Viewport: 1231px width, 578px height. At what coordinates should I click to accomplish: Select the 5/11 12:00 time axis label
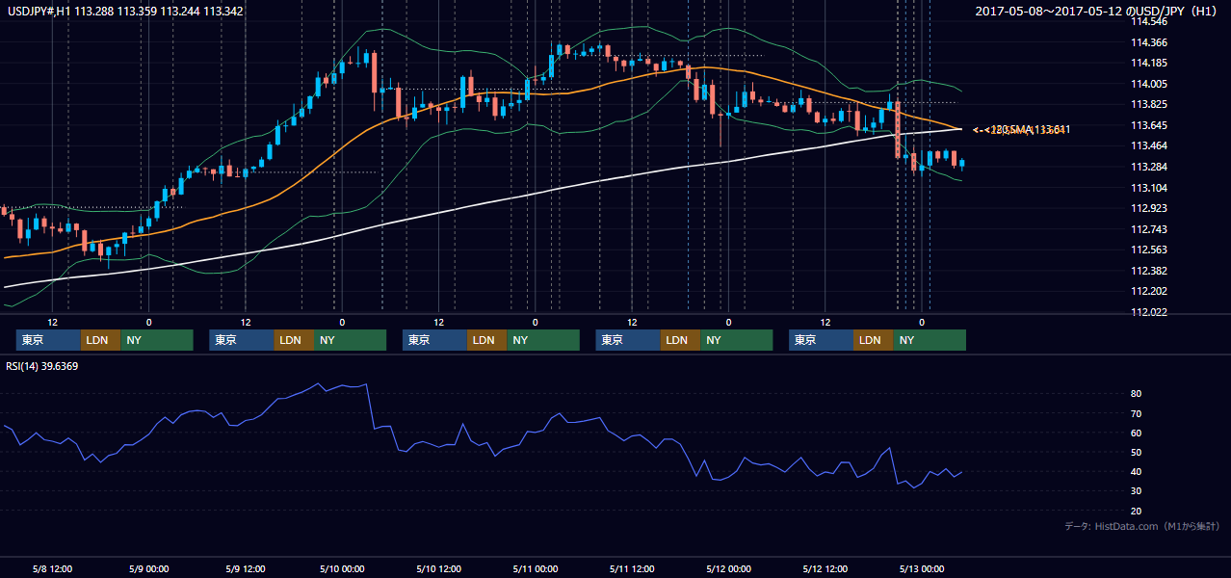(x=632, y=568)
